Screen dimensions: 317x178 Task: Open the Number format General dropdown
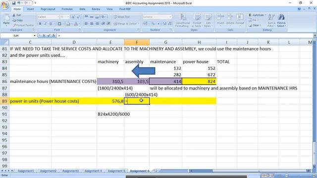pyautogui.click(x=170, y=17)
